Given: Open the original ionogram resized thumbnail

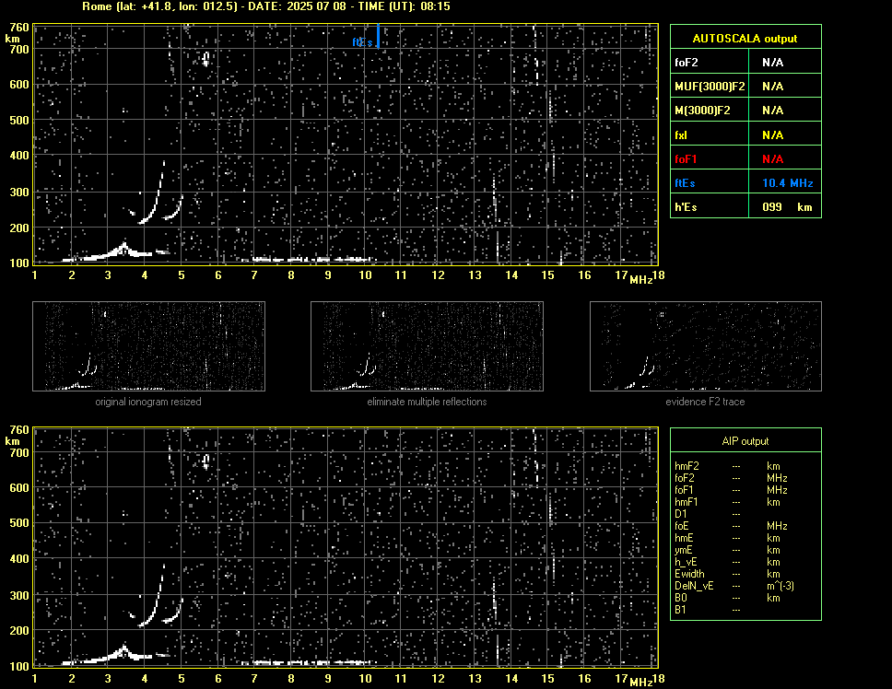Looking at the screenshot, I should [148, 346].
